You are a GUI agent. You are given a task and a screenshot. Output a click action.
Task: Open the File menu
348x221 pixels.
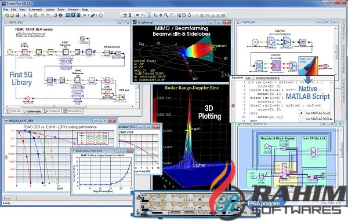[x=6, y=9]
